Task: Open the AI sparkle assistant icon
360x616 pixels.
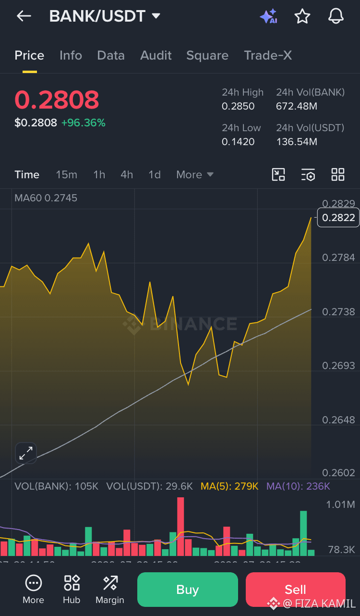Action: 268,16
